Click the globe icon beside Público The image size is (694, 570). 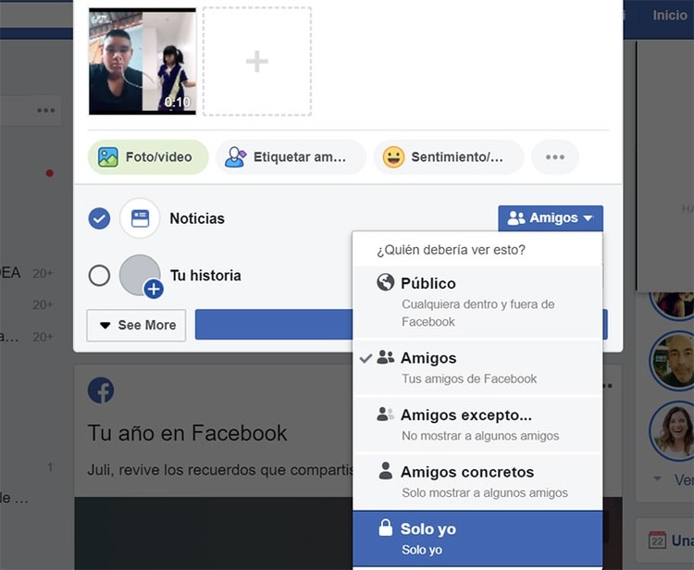coord(386,282)
